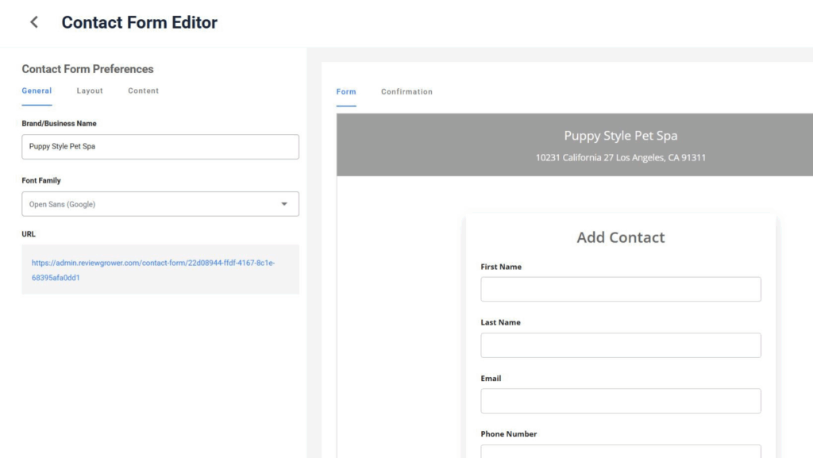The image size is (813, 458).
Task: Click the Contact Form Preferences heading
Action: [87, 69]
